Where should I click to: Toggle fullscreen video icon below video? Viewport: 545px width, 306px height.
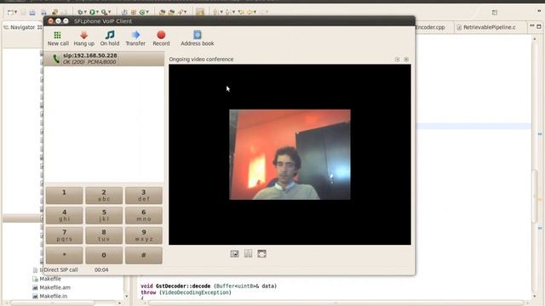pos(261,254)
